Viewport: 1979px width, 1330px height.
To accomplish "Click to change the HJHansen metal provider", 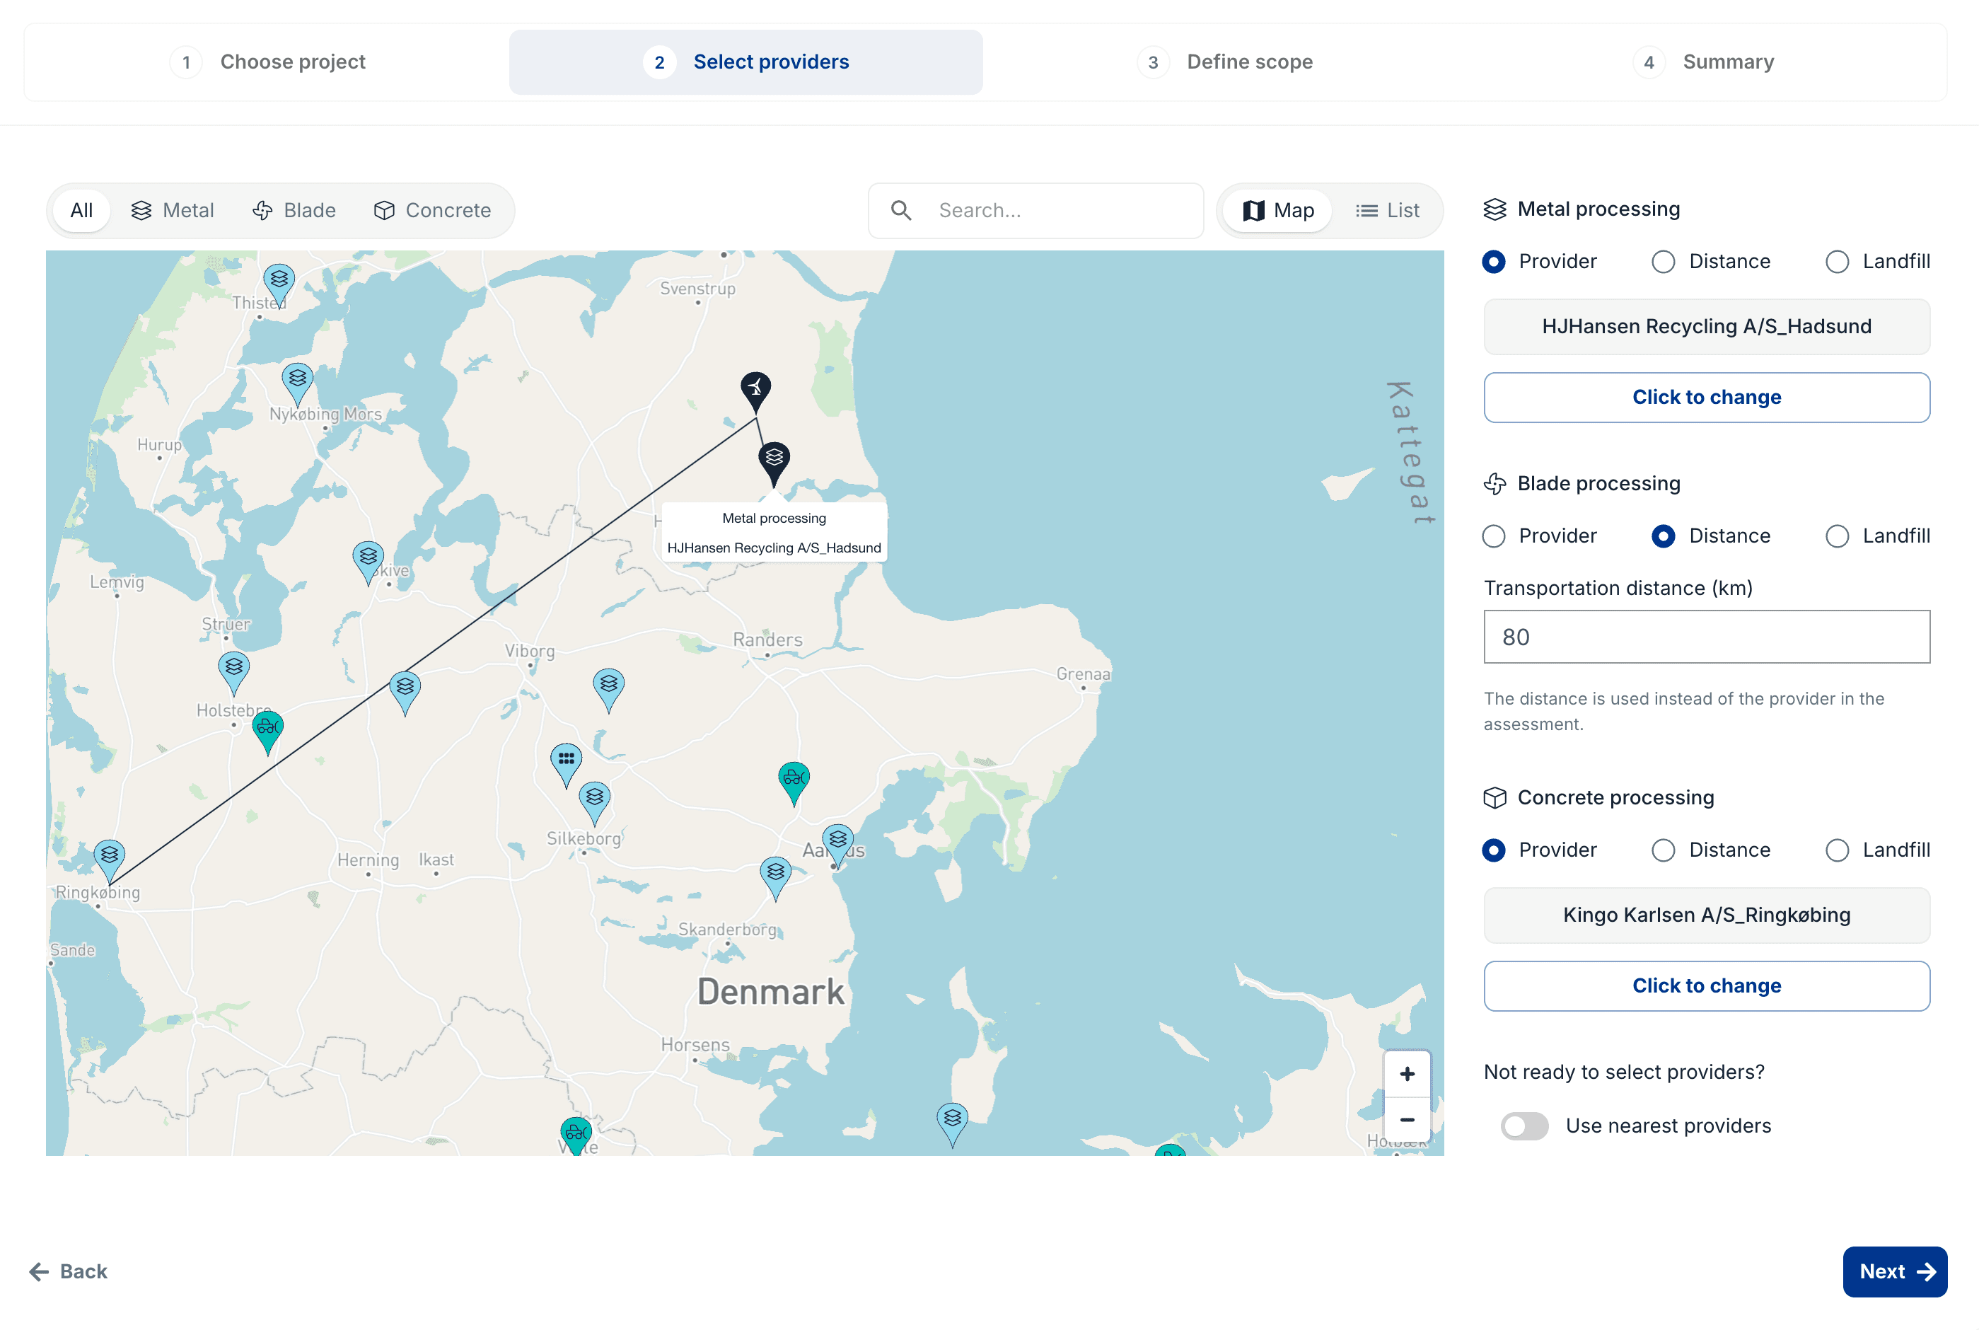I will 1705,397.
